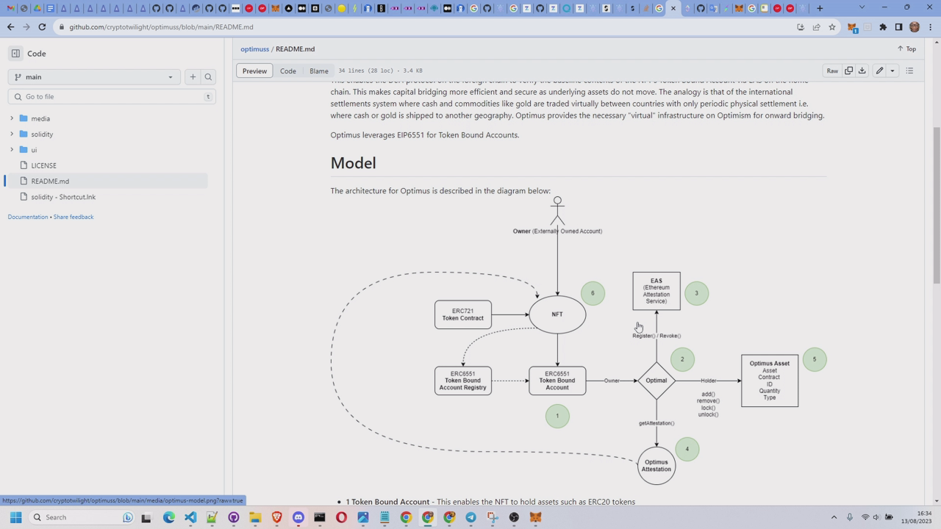Open the tab search chevron
The image size is (941, 529).
[x=862, y=8]
